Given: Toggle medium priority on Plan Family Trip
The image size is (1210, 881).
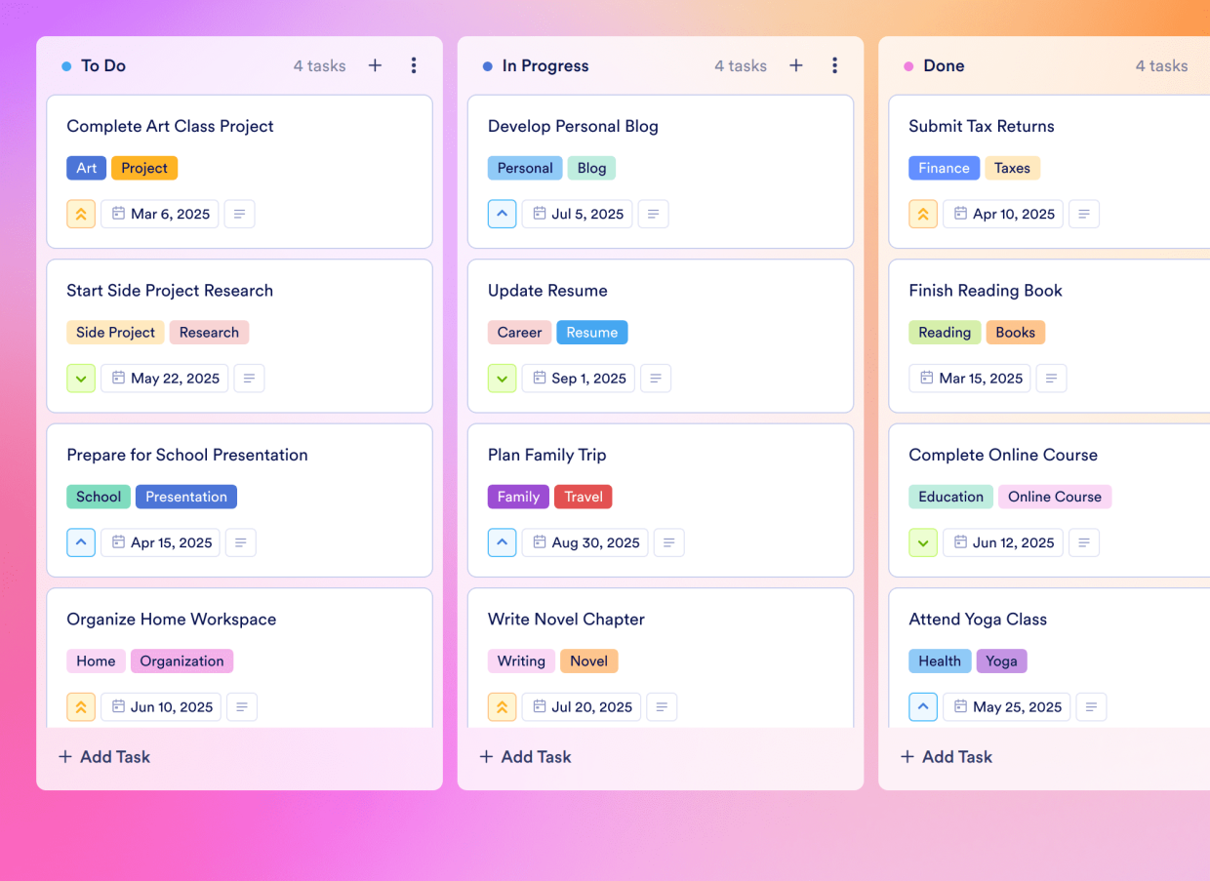Looking at the screenshot, I should (502, 542).
